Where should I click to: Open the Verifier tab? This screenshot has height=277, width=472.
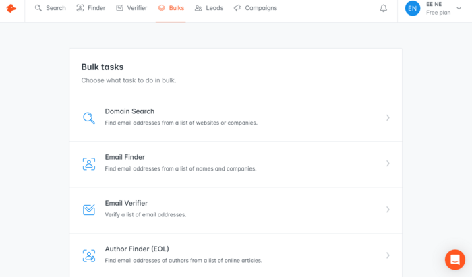click(131, 8)
